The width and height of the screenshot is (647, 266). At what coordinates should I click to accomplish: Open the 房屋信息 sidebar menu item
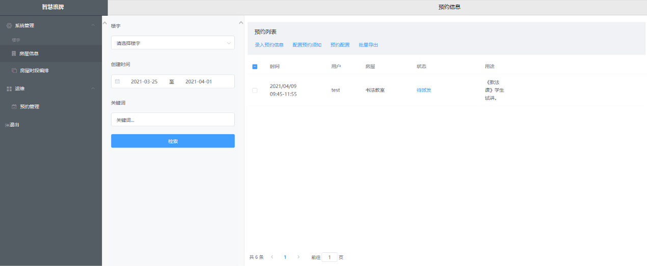(x=51, y=53)
